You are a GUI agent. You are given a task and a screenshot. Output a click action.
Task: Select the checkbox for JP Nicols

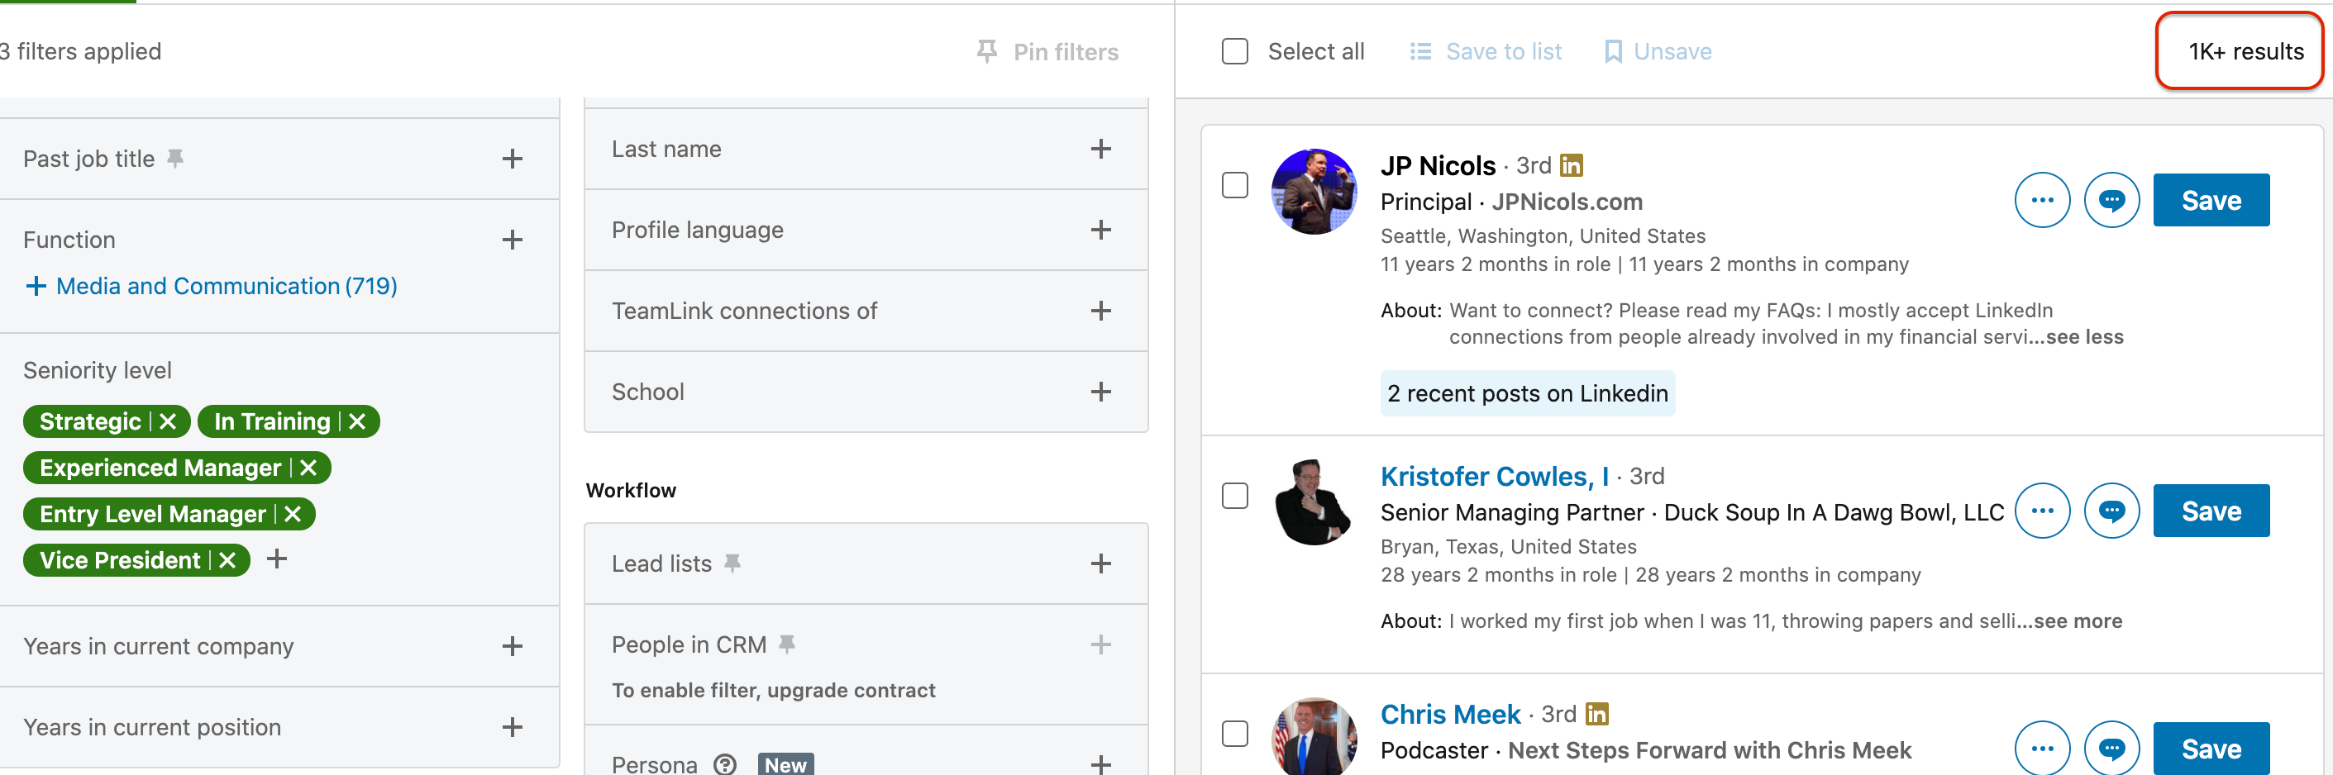1234,186
